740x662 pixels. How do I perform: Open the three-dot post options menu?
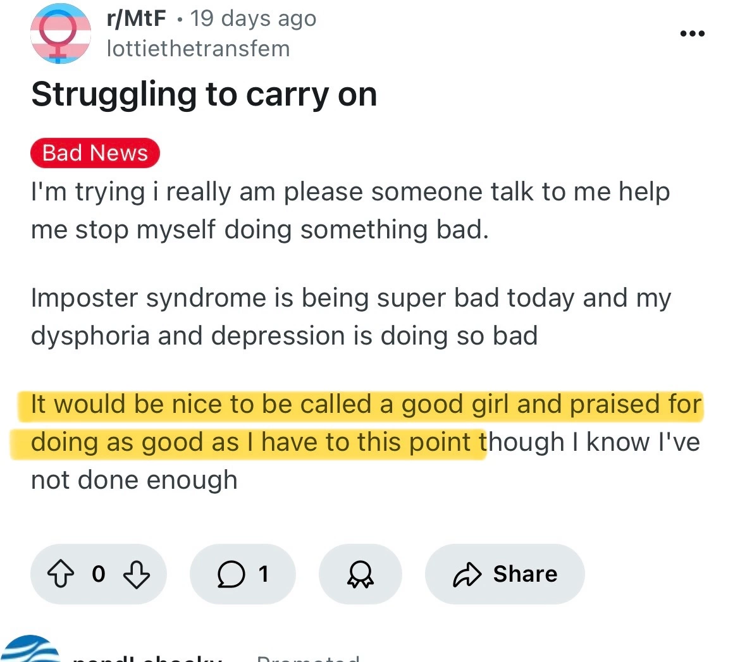click(x=693, y=34)
